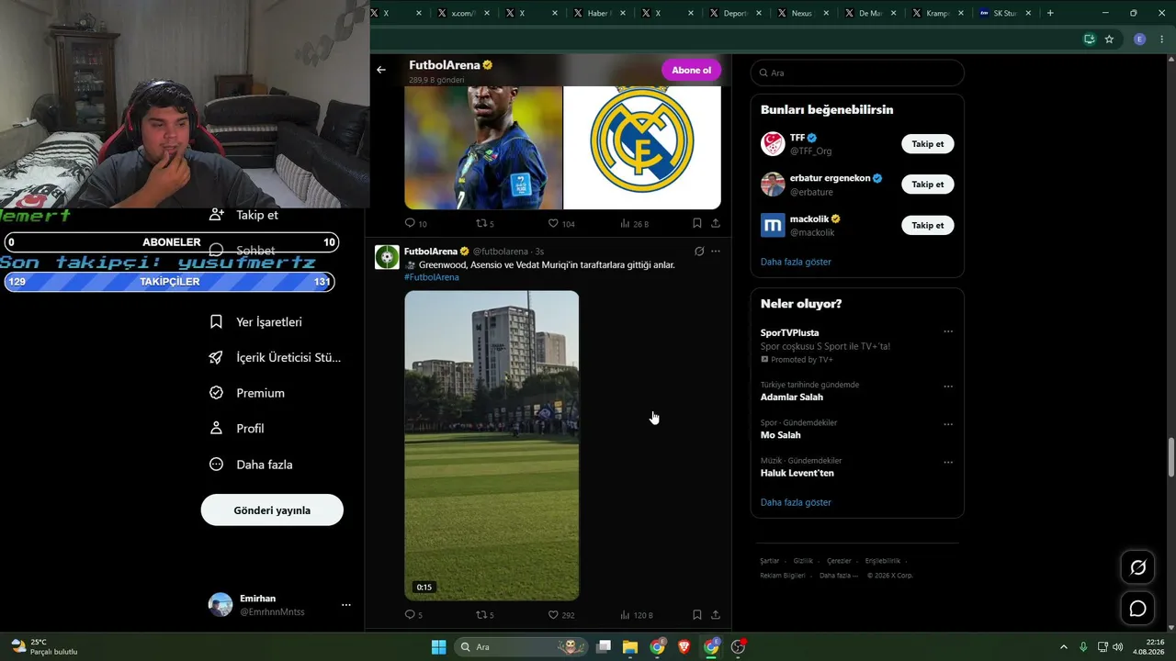Show more suggestions under Bunları beğenebilirsin

coord(796,262)
